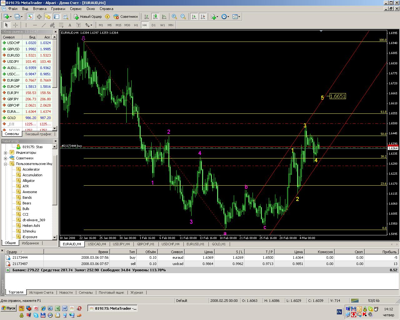Click the Советники button
Image resolution: width=400 pixels, height=320 pixels.
point(125,17)
